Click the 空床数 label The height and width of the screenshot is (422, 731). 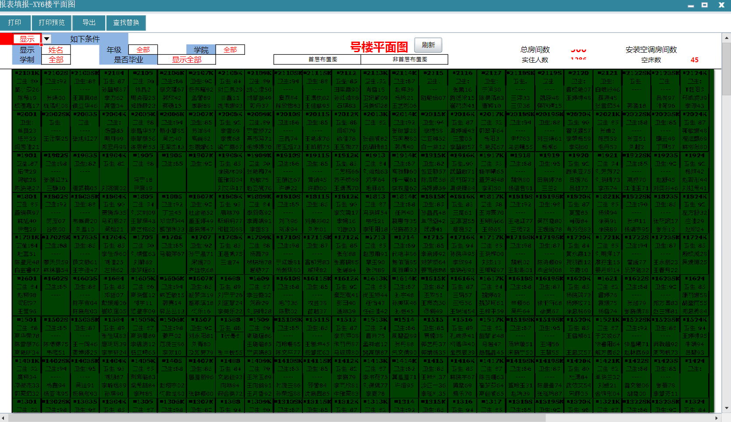point(651,60)
